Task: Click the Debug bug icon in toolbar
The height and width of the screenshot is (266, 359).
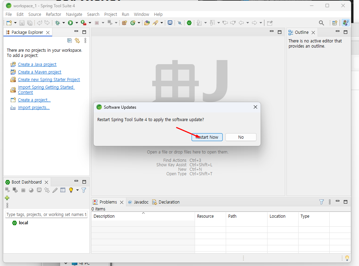Action: [57, 23]
